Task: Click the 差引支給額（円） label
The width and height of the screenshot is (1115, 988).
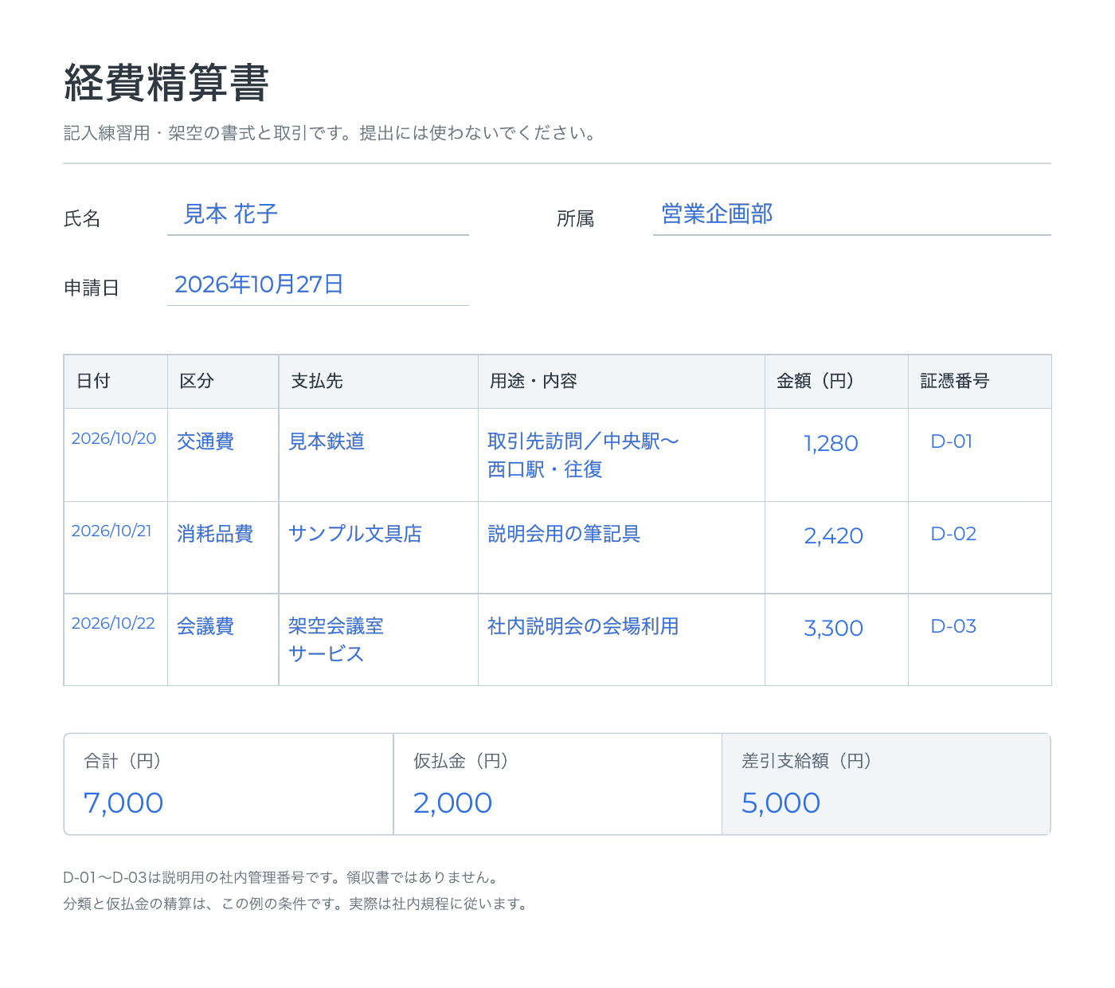Action: [x=807, y=762]
